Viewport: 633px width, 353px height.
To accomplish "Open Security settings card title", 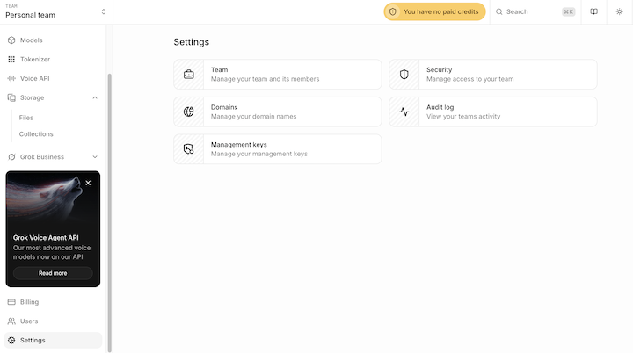I will (440, 69).
